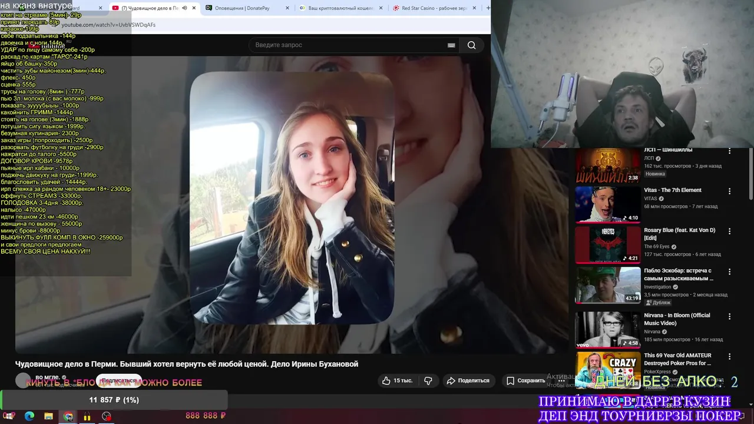Click the youtube.com address bar URL
The image size is (754, 424).
click(x=108, y=25)
